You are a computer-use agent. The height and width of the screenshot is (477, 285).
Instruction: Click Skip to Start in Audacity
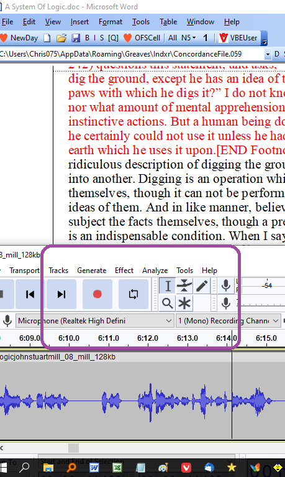coord(30,294)
